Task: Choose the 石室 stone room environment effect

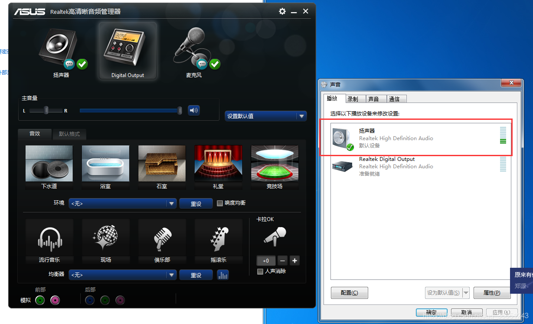Action: point(162,164)
